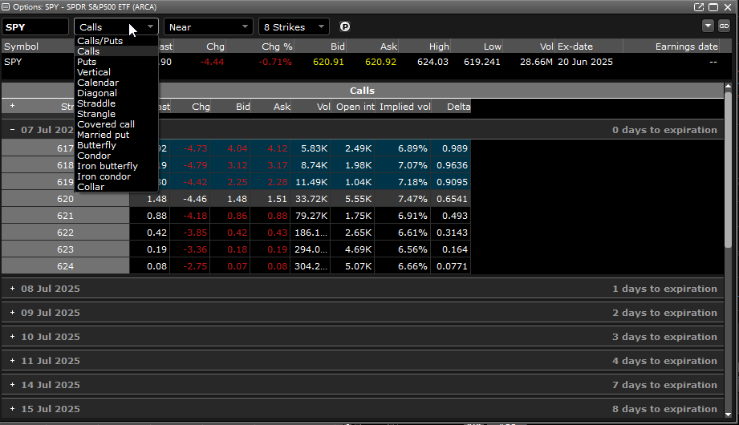Click the 622 strike delta 0.3143
Viewport: 739px width, 425px height.
tap(452, 233)
